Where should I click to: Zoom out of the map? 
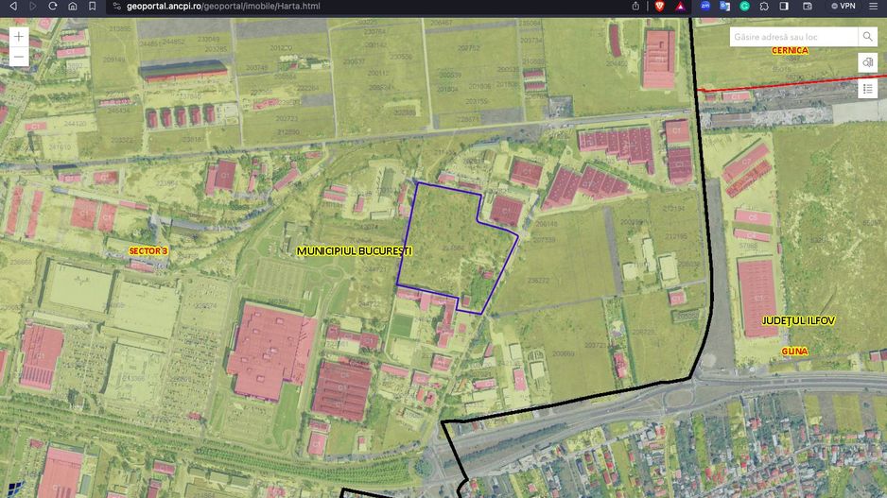tap(18, 57)
